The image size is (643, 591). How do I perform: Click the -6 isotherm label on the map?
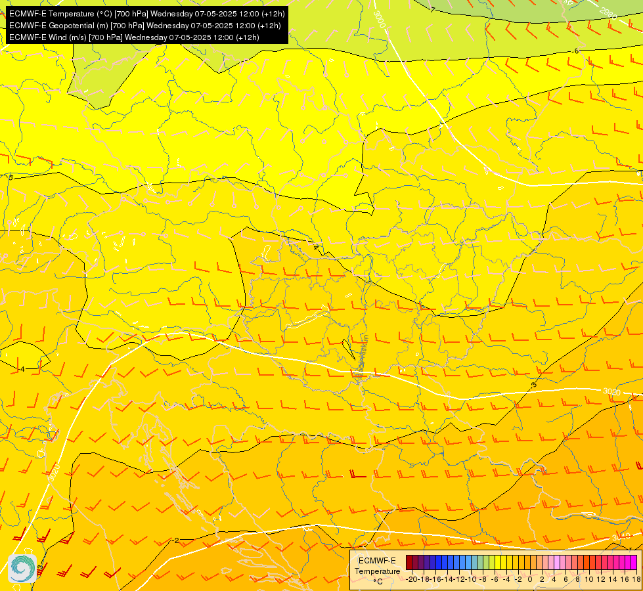click(x=575, y=51)
